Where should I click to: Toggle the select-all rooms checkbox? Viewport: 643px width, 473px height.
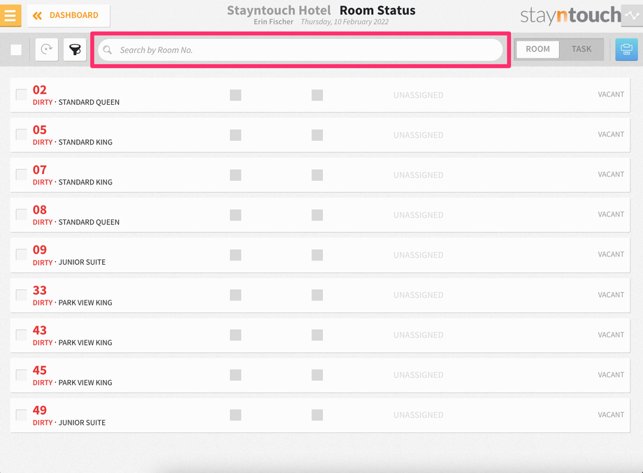point(16,50)
